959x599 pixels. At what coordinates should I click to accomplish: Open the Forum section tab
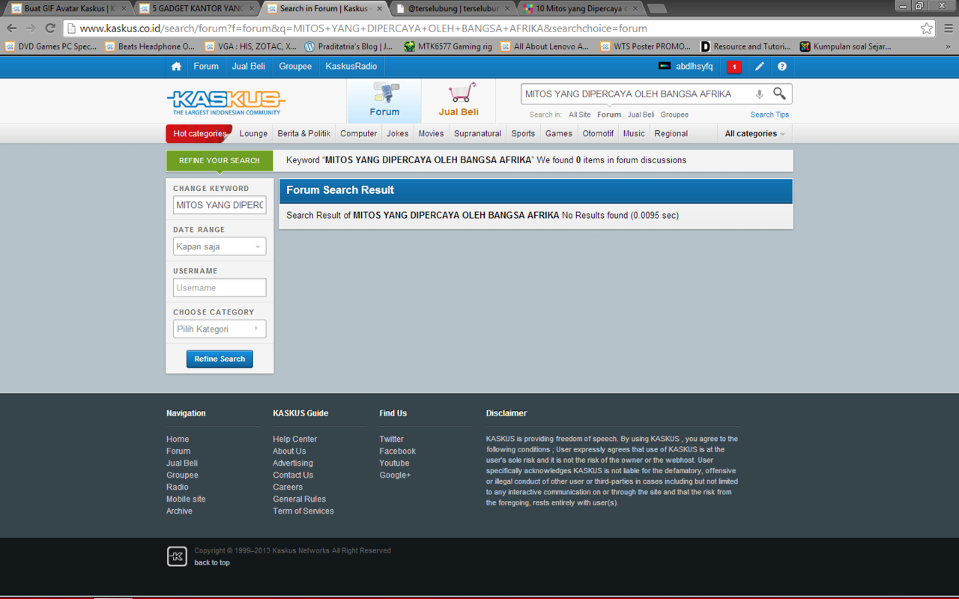pyautogui.click(x=384, y=100)
